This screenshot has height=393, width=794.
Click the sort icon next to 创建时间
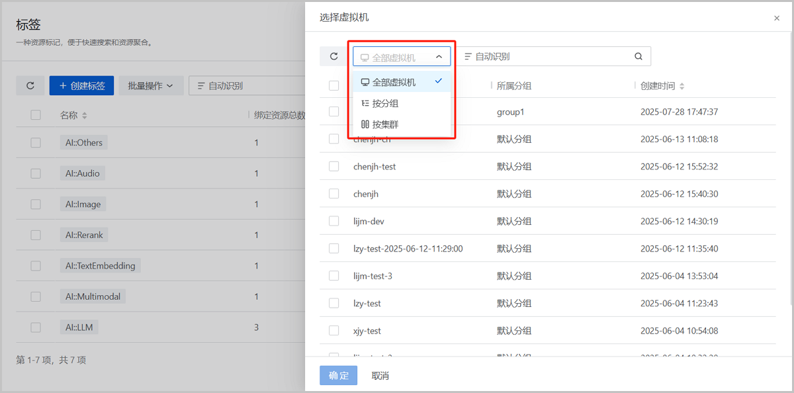point(682,86)
